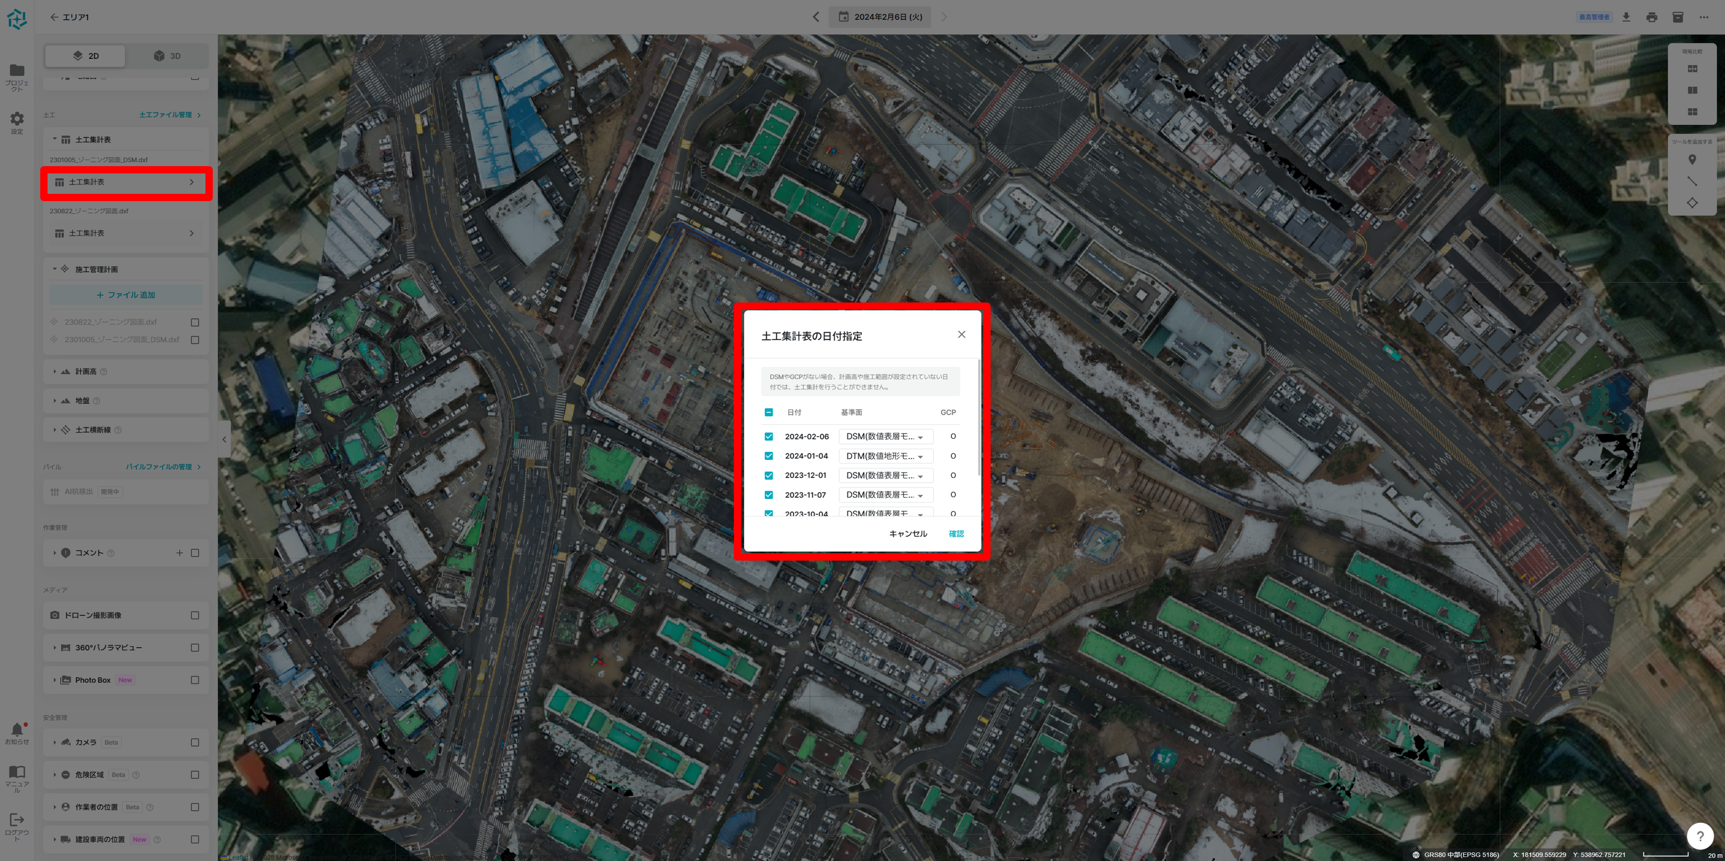
Task: Click the download icon in top bar
Action: pyautogui.click(x=1626, y=17)
